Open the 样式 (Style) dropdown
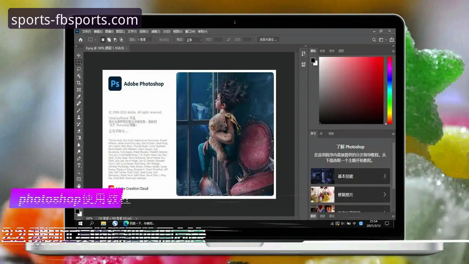 (194, 40)
